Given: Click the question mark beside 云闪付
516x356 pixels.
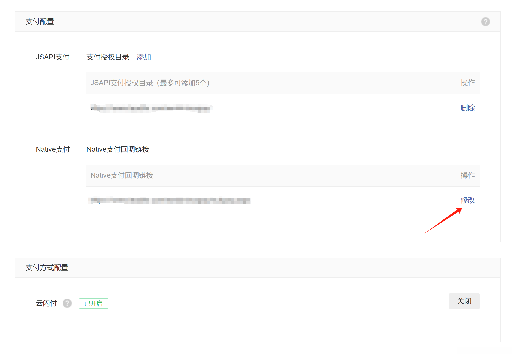Looking at the screenshot, I should 67,303.
